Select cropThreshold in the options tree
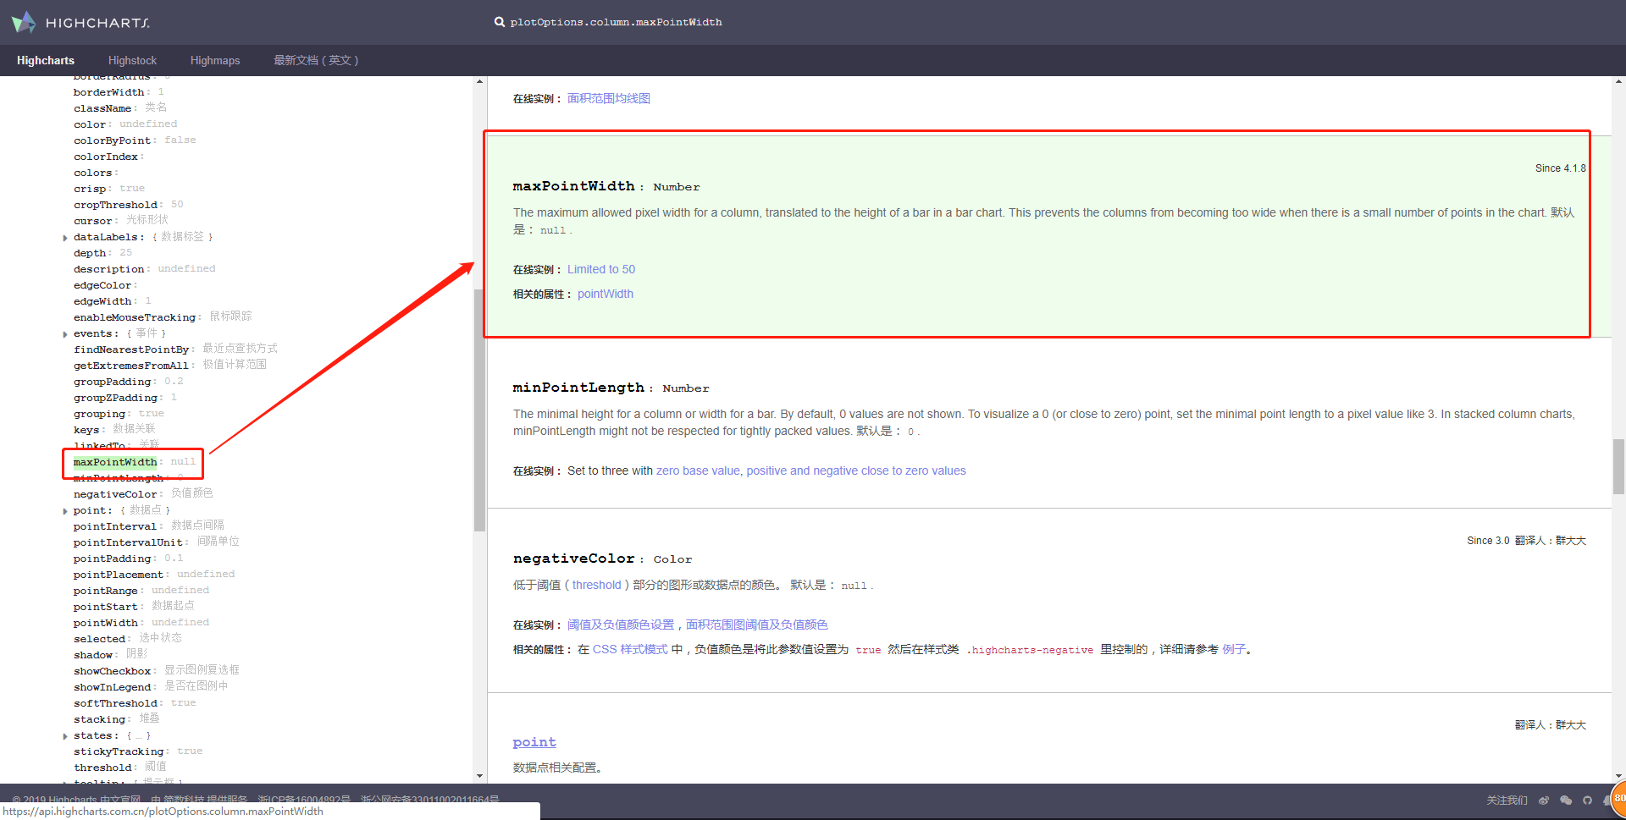The image size is (1626, 820). pyautogui.click(x=115, y=205)
